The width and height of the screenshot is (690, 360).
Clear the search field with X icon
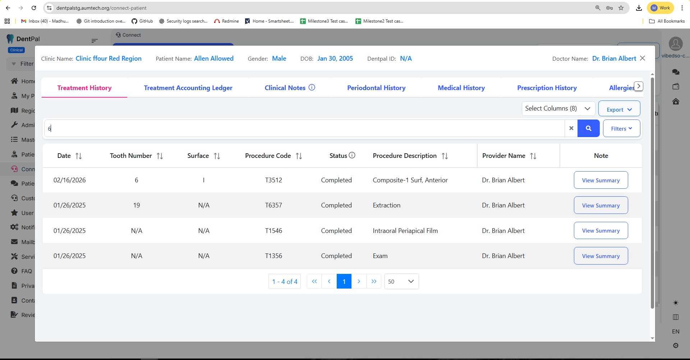[x=571, y=128]
